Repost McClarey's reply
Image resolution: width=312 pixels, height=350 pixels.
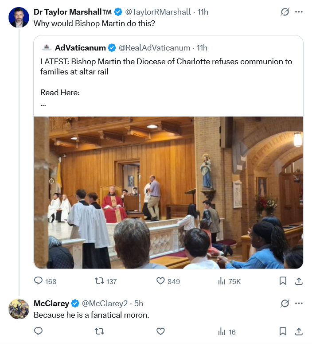click(x=100, y=331)
